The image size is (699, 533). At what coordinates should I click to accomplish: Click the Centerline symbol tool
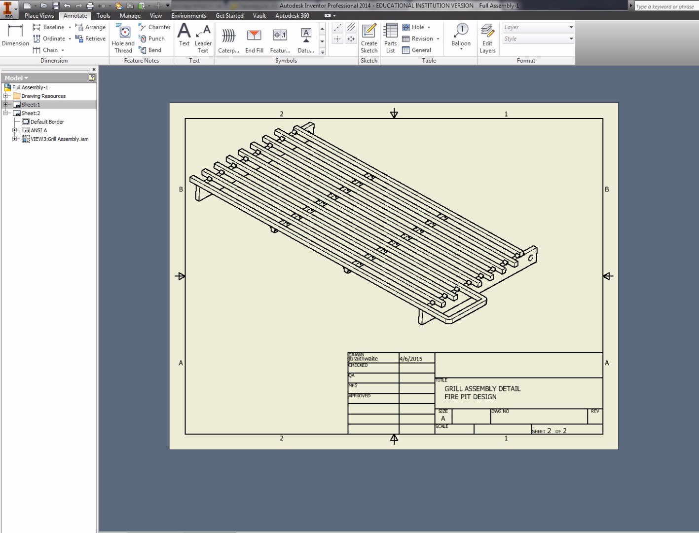pos(337,28)
